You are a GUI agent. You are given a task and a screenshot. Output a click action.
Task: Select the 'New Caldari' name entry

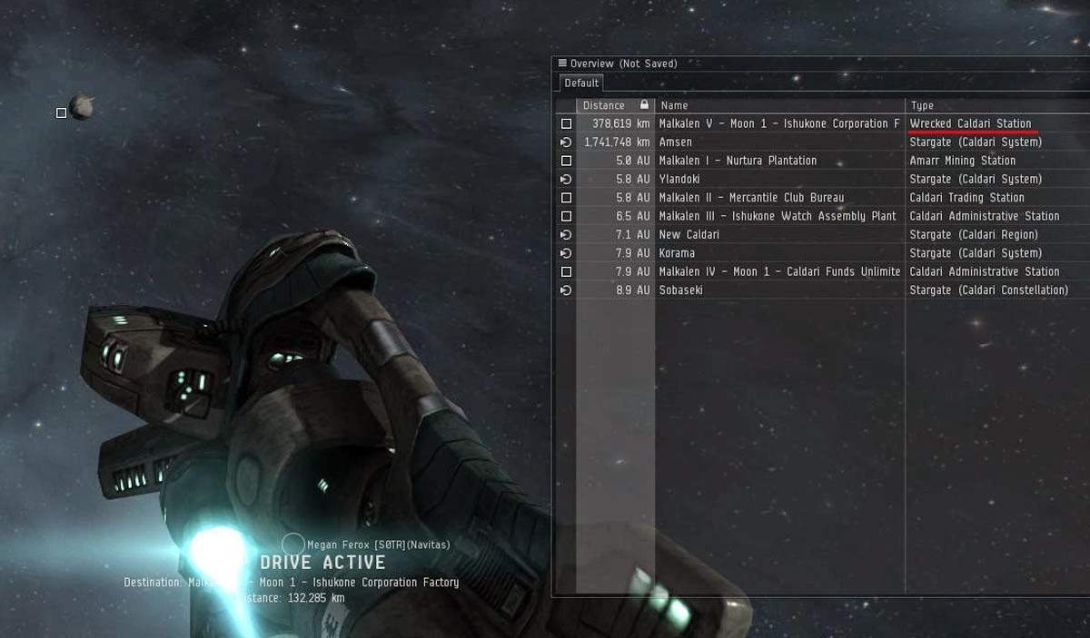[689, 235]
